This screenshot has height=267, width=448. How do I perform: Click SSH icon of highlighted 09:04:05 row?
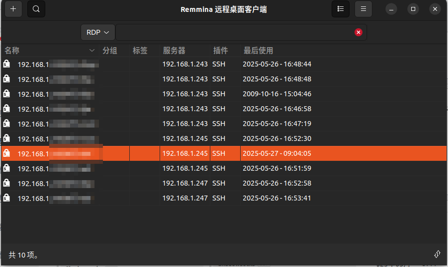click(6, 153)
